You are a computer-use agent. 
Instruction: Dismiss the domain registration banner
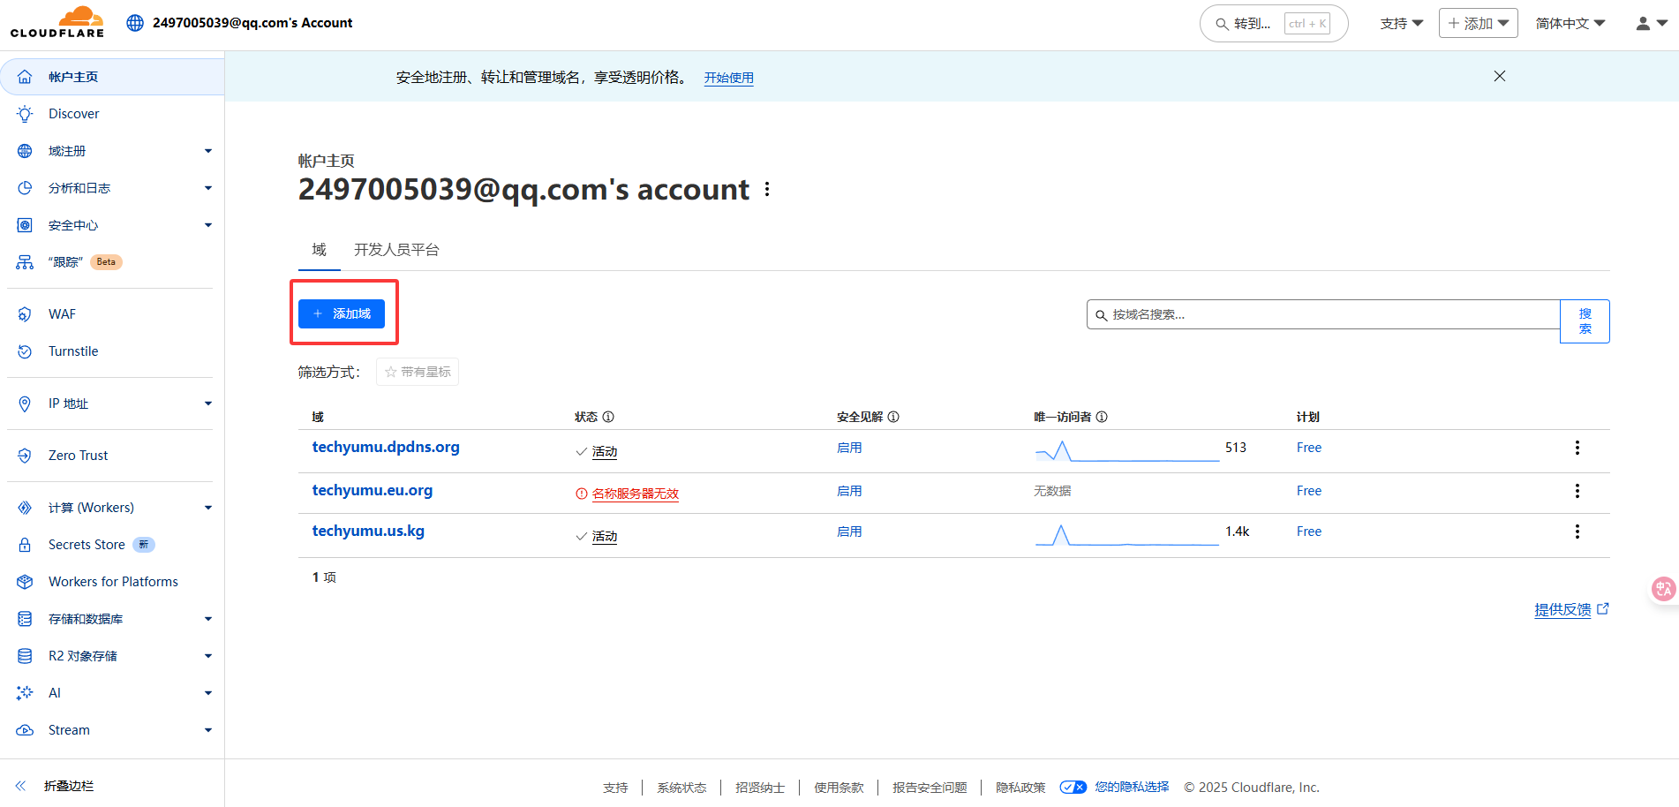1499,77
